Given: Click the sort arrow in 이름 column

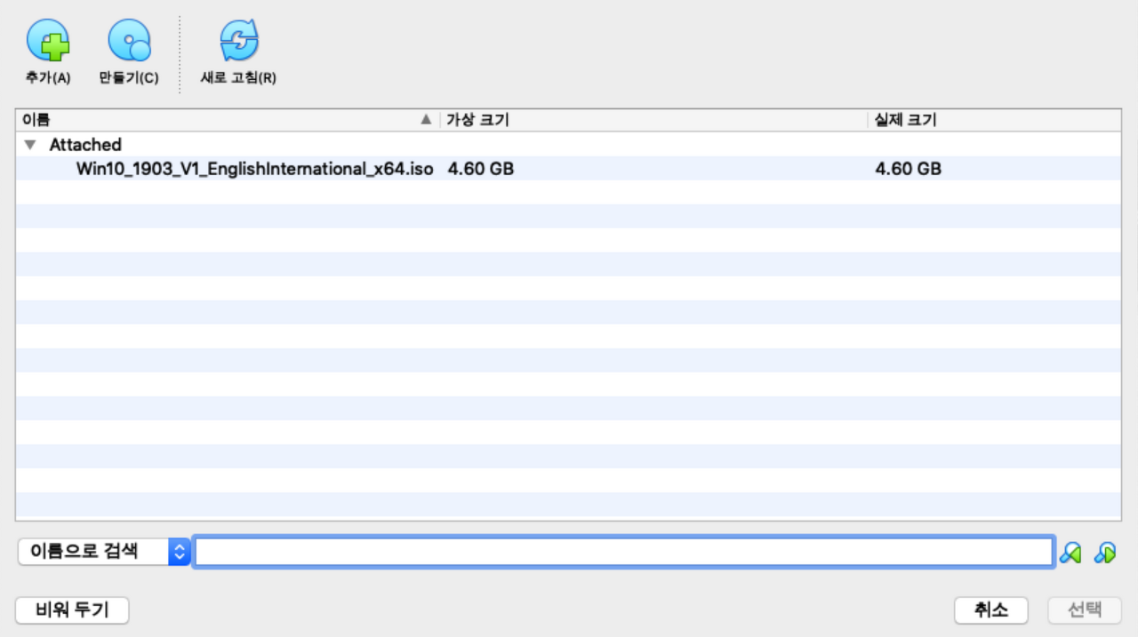Looking at the screenshot, I should [x=427, y=120].
